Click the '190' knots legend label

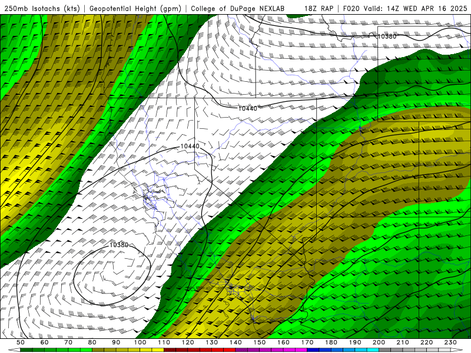coord(355,342)
